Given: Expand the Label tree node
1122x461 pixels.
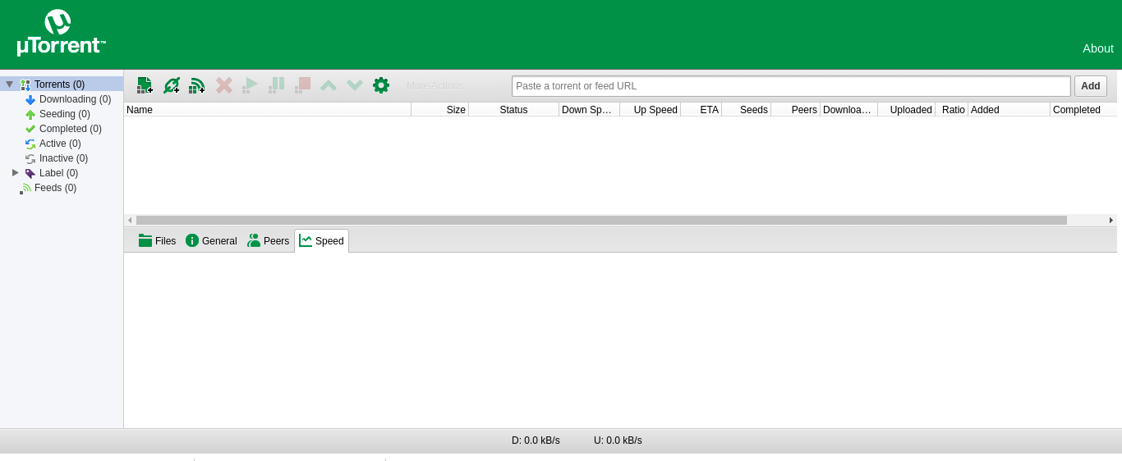Looking at the screenshot, I should click(x=16, y=172).
